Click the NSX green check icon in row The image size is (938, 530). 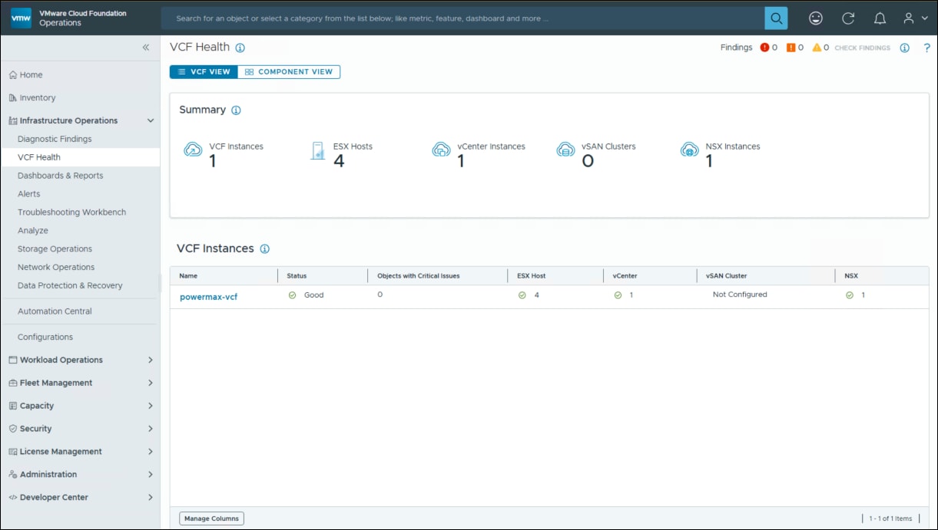click(x=850, y=295)
